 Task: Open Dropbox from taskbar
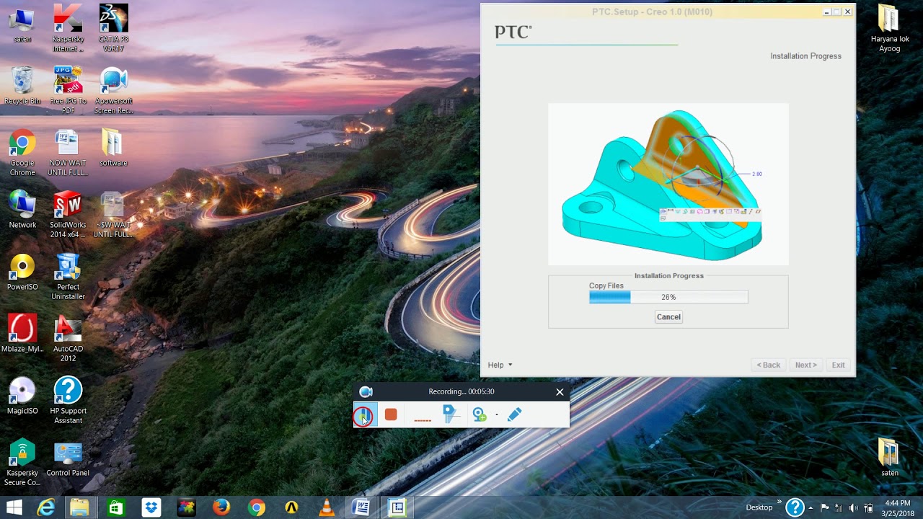151,507
